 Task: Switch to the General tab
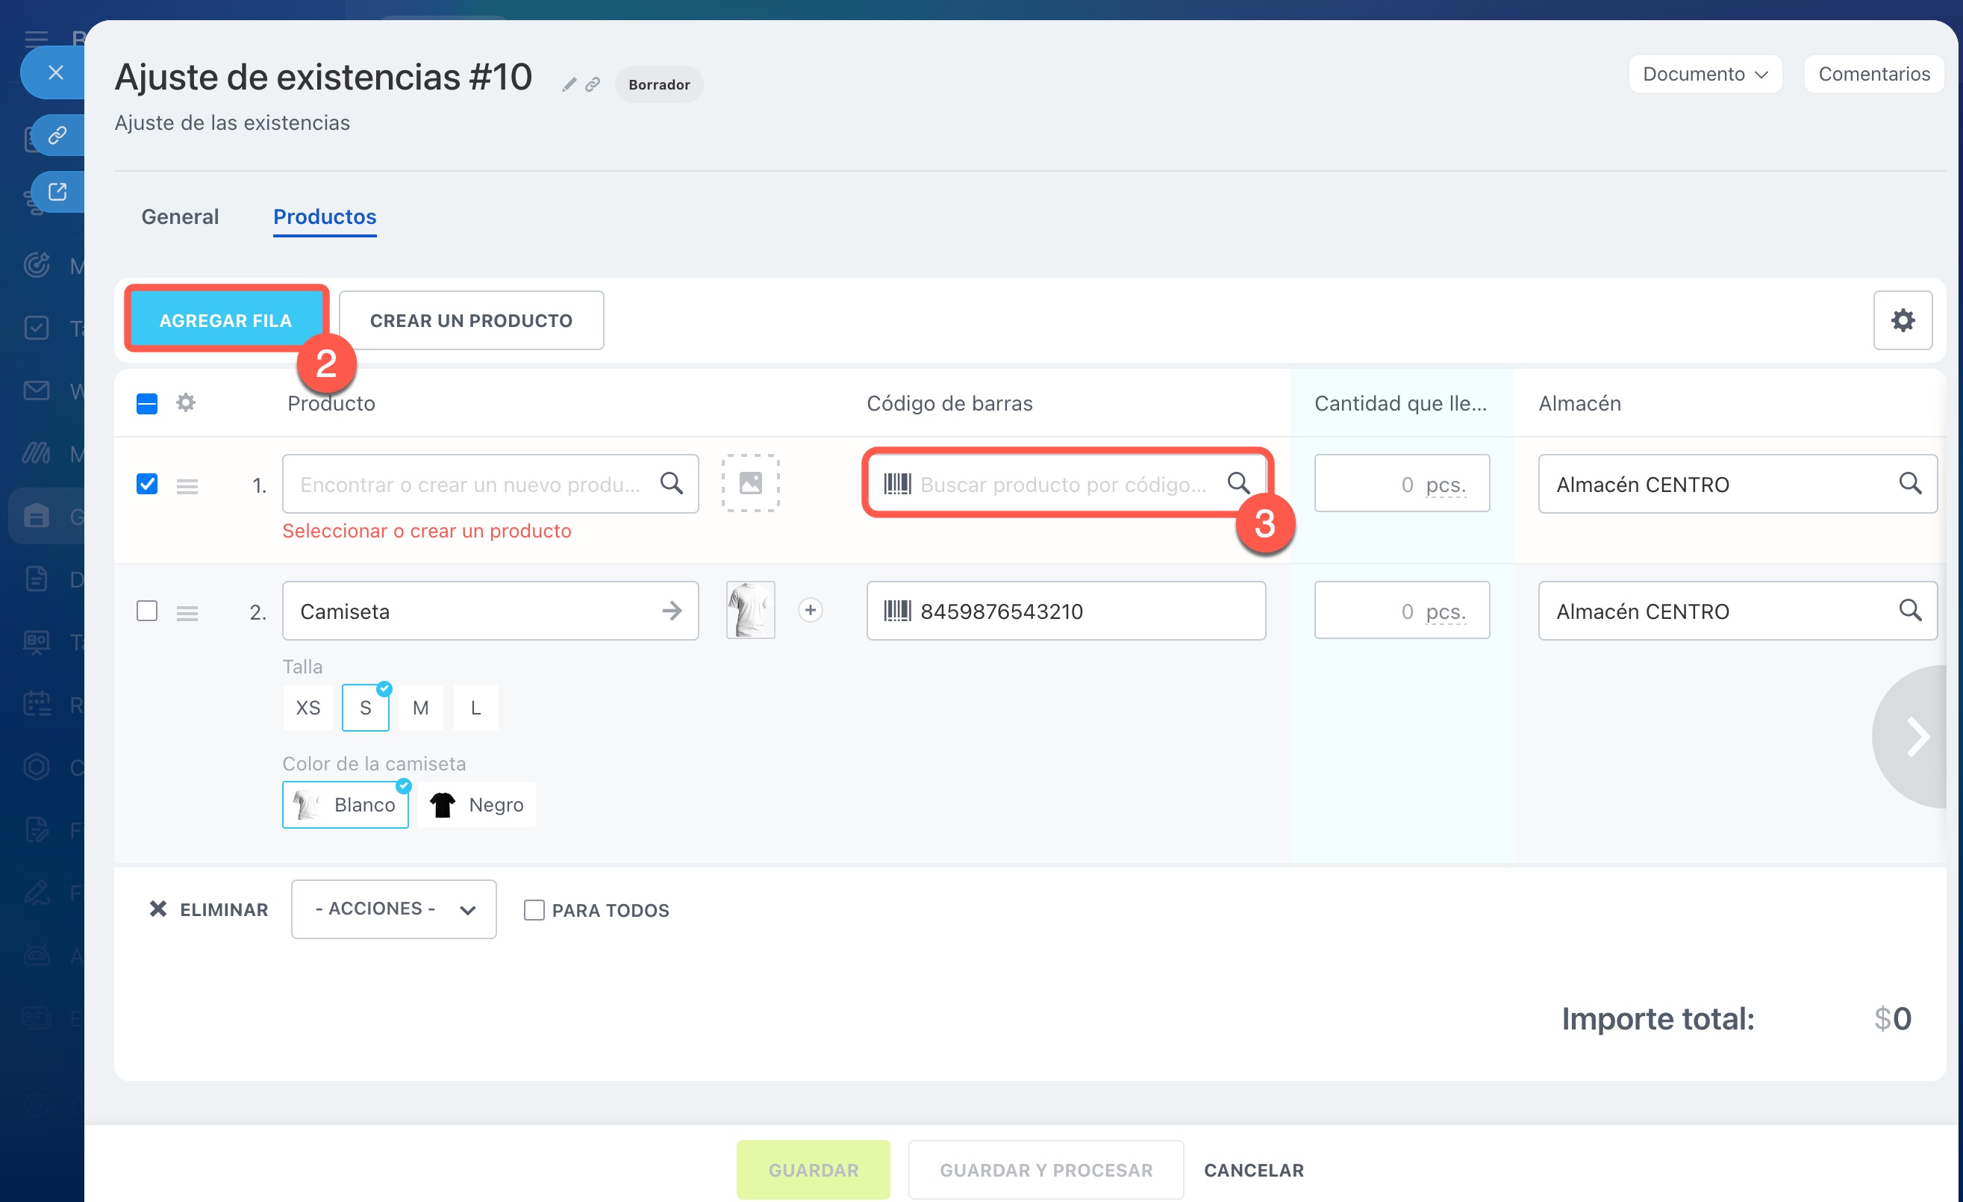click(180, 217)
